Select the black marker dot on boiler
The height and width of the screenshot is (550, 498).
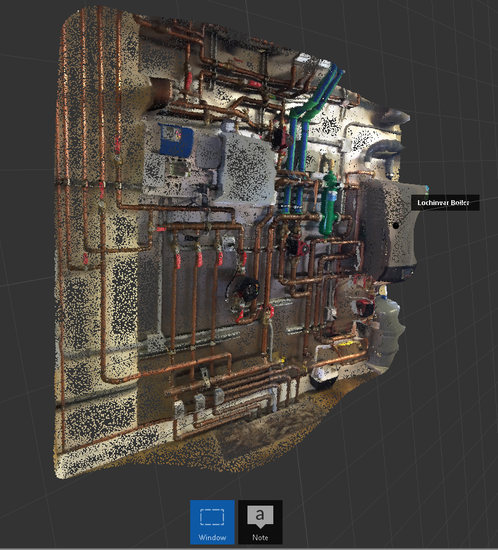(x=396, y=225)
